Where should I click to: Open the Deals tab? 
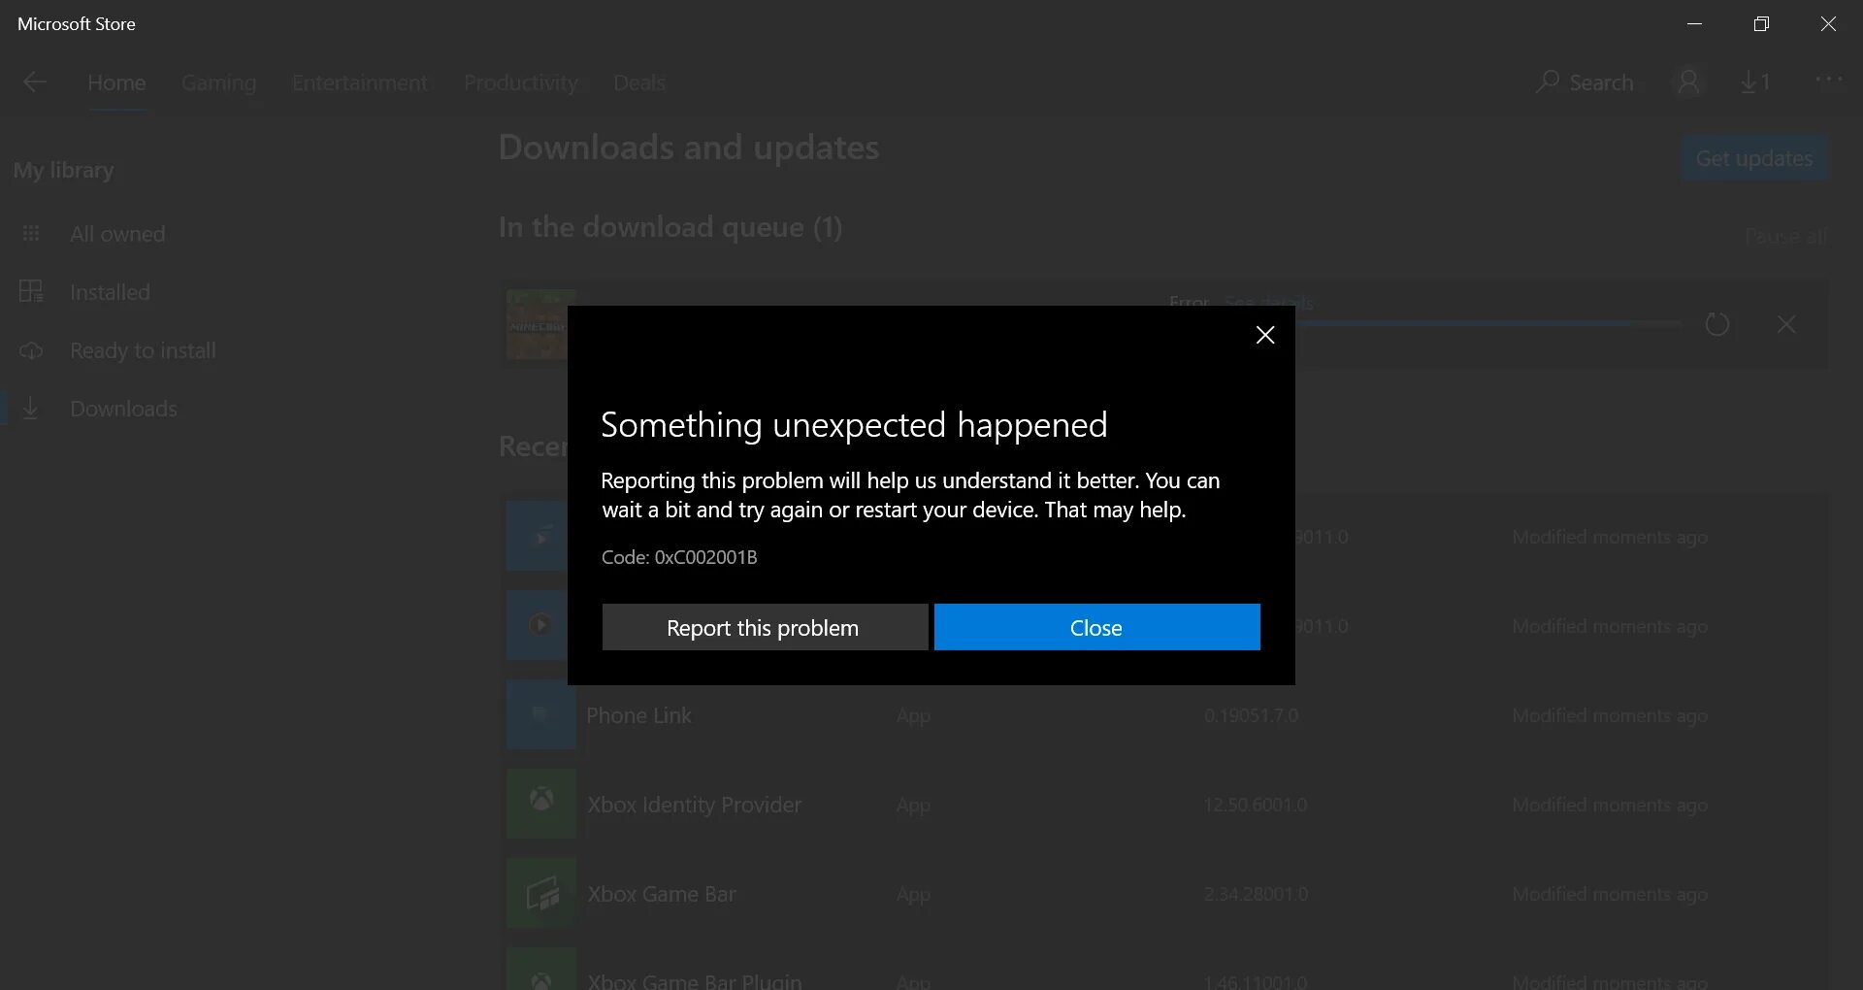click(x=639, y=82)
